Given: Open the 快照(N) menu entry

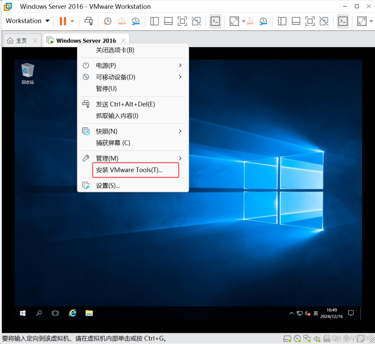Looking at the screenshot, I should pyautogui.click(x=133, y=131).
